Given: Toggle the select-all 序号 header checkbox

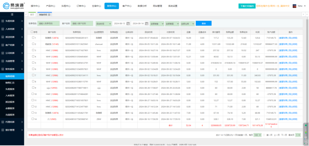Looking at the screenshot, I should [x=32, y=32].
